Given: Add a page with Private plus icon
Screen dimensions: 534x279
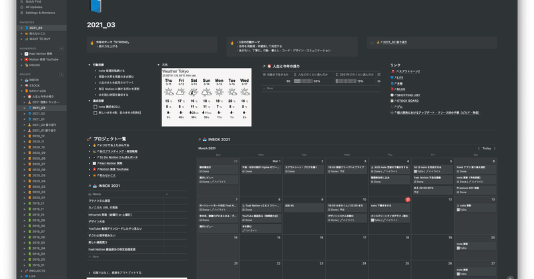Looking at the screenshot, I should point(61,75).
